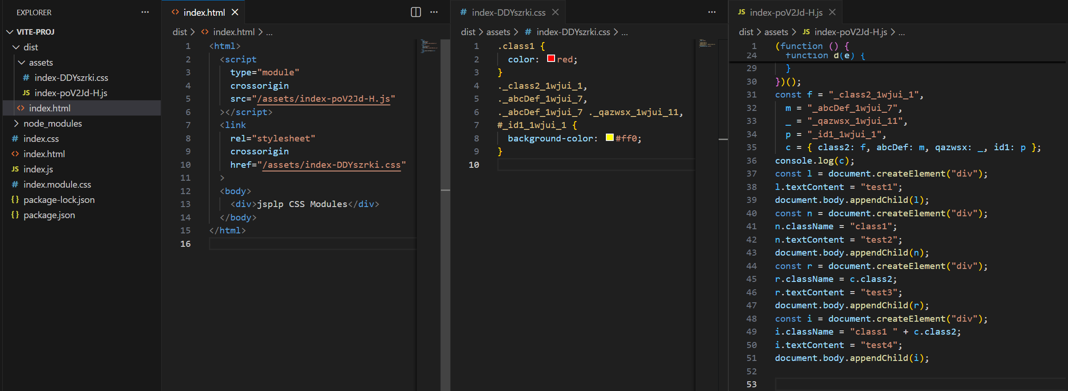Open Explorer panel more actions menu
The width and height of the screenshot is (1068, 391).
[145, 12]
